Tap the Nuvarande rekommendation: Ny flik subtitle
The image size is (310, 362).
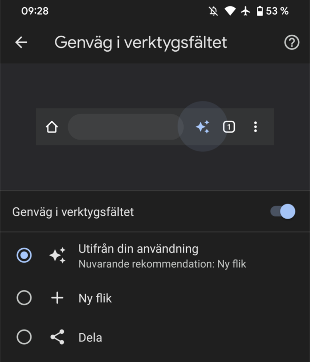tap(162, 264)
